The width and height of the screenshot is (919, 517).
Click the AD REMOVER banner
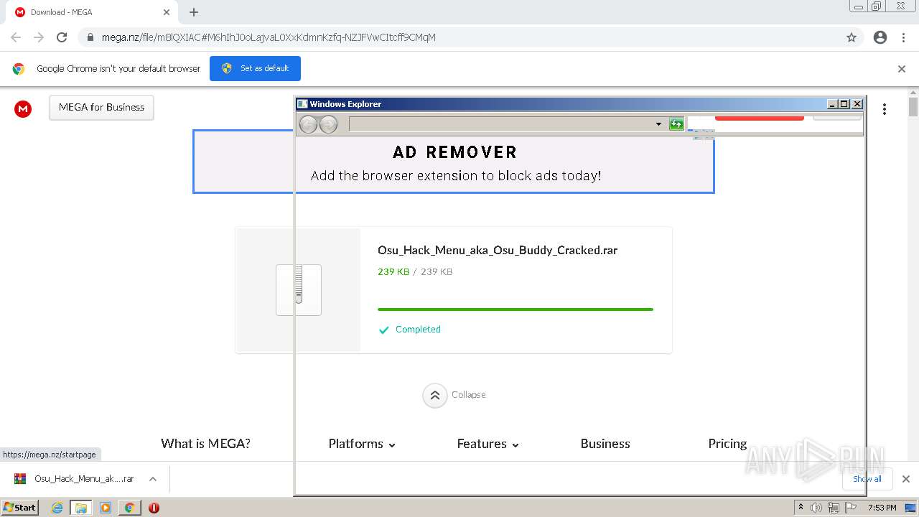(x=454, y=162)
